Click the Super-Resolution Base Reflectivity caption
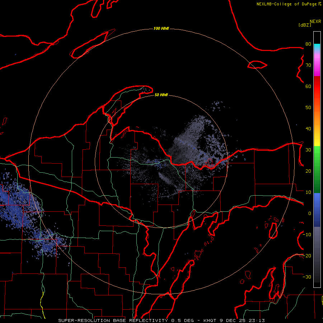 (x=113, y=320)
